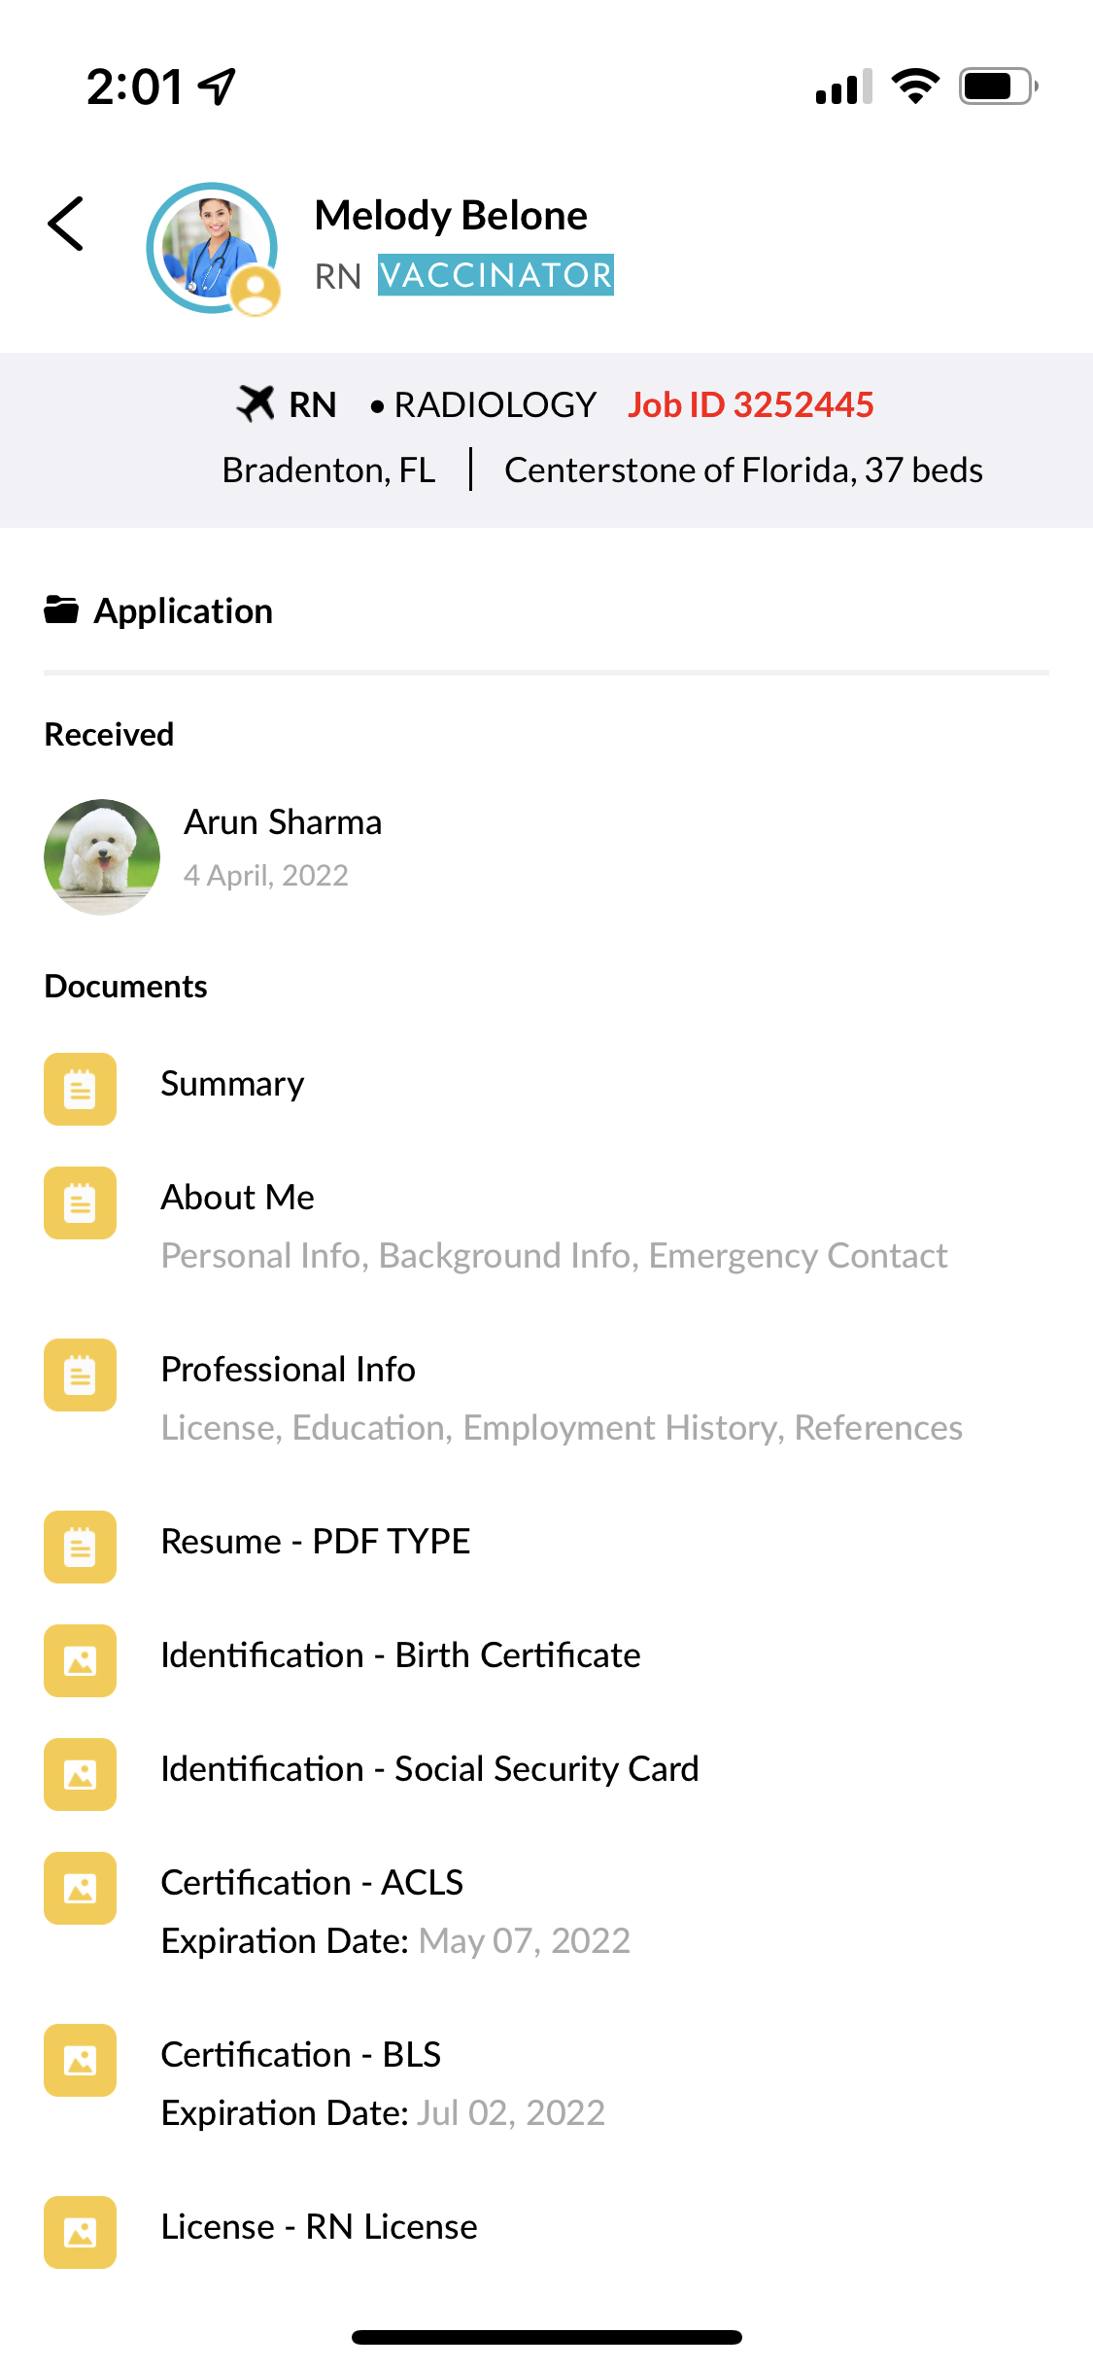Screen dimensions: 1093x2368
Task: Tap the back arrow icon
Action: (x=66, y=224)
